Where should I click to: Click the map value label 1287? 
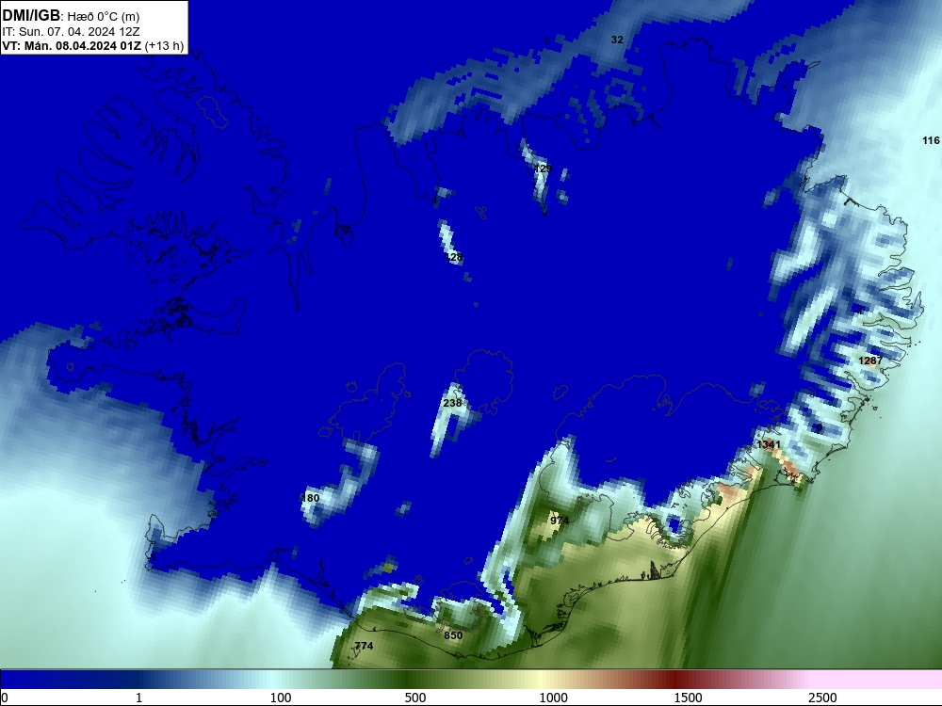[869, 361]
